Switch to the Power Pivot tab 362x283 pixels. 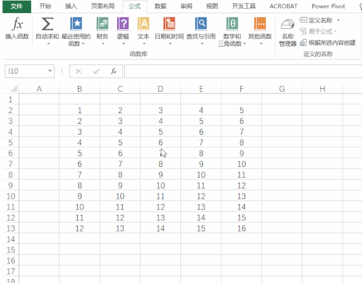click(x=328, y=6)
